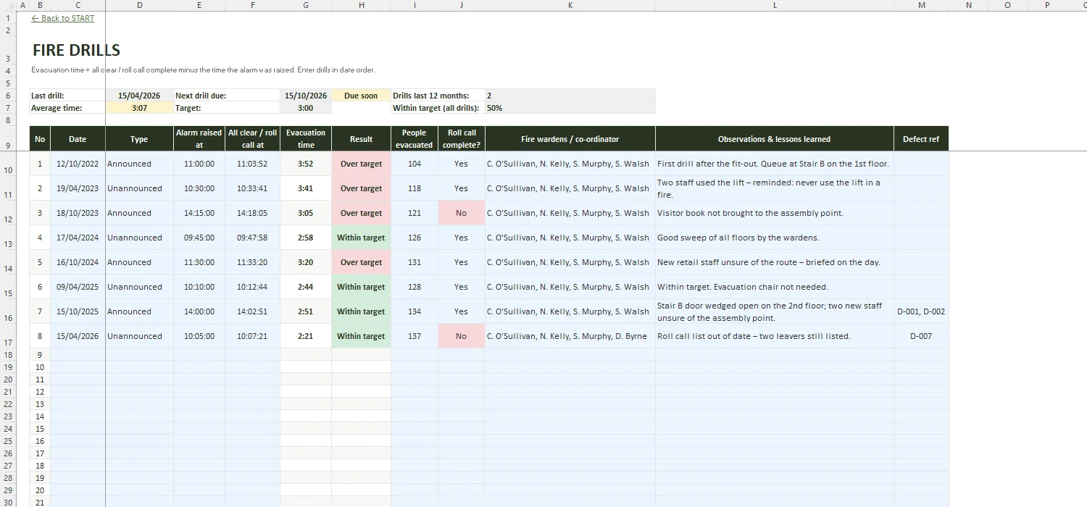Viewport: 1087px width, 507px height.
Task: Click drill 2 type 'Unannounced'
Action: [139, 188]
